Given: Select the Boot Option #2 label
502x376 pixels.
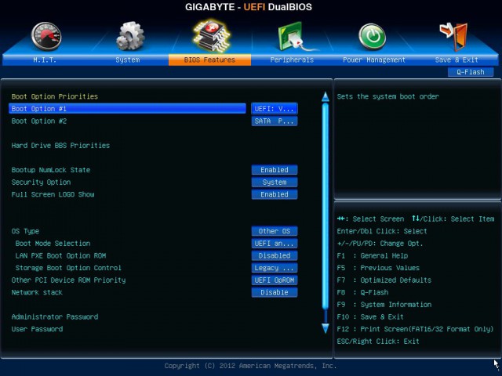Looking at the screenshot, I should [39, 121].
